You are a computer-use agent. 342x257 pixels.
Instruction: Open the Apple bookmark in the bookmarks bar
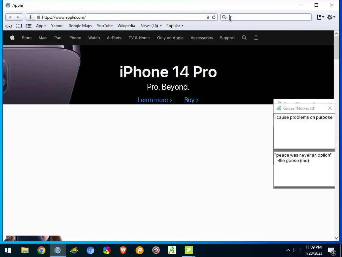41,26
